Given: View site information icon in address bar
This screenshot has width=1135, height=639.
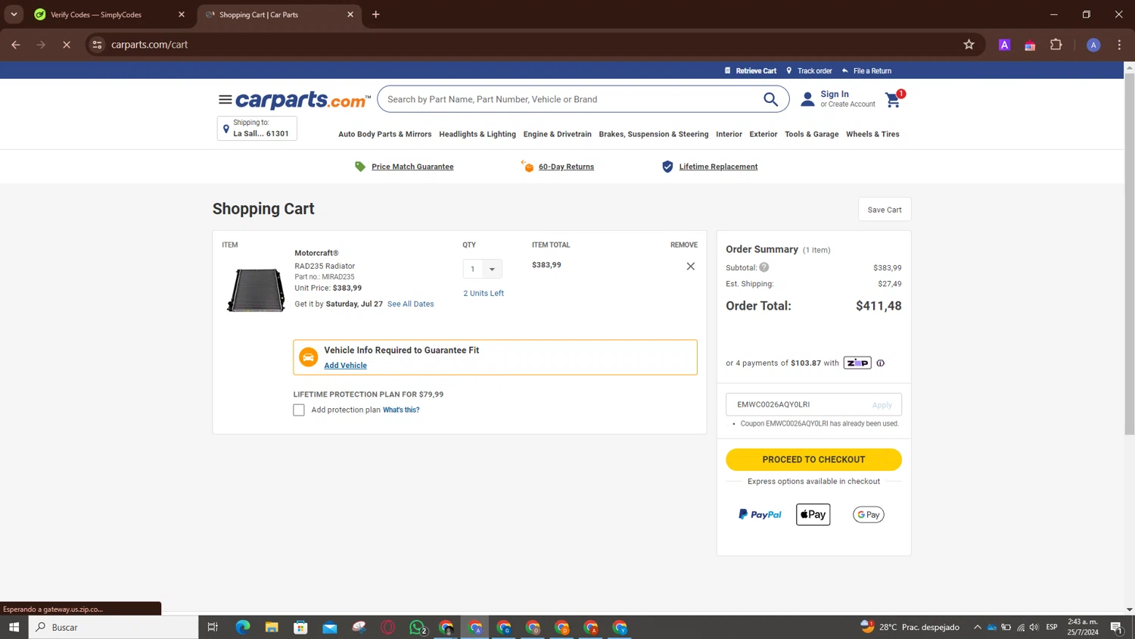Looking at the screenshot, I should point(97,45).
